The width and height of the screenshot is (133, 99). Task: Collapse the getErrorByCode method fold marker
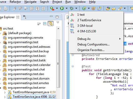(x=73, y=66)
